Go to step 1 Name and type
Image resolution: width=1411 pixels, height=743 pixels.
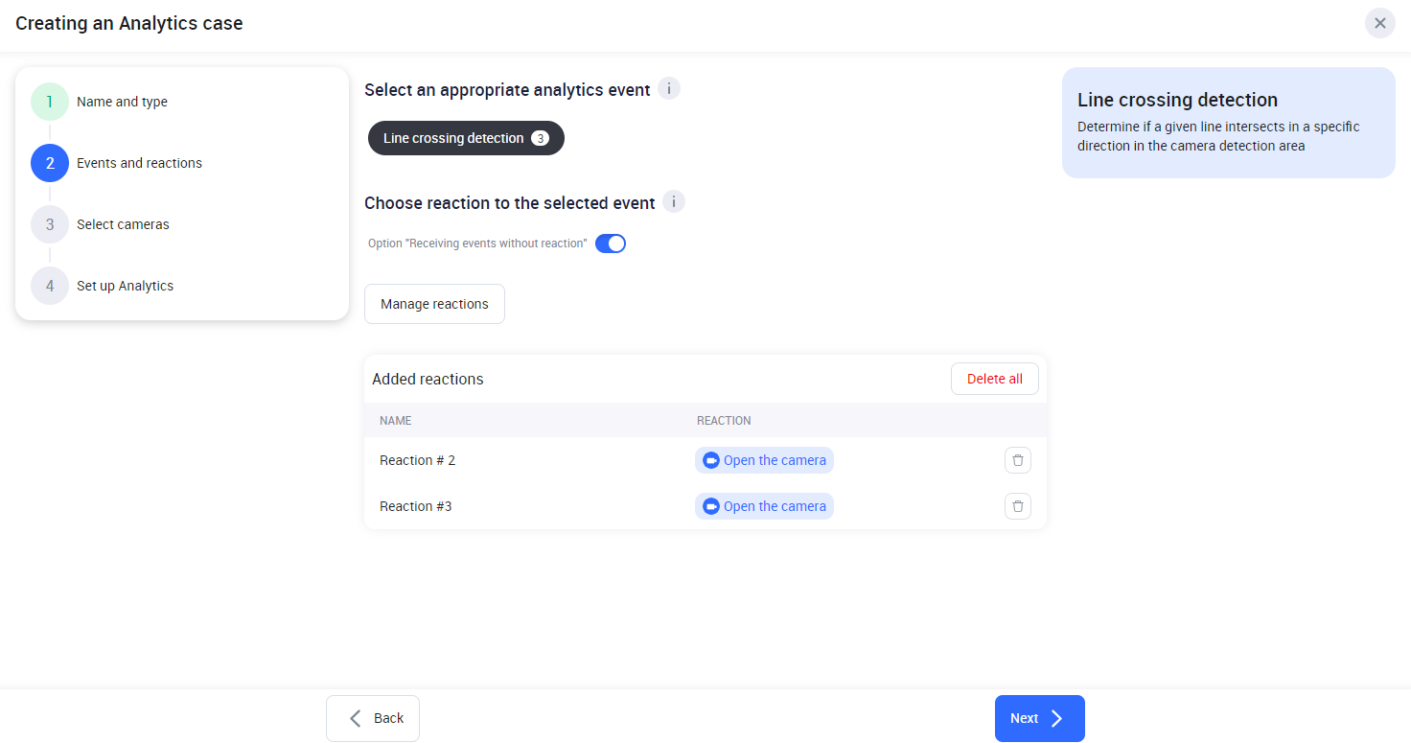(x=50, y=102)
